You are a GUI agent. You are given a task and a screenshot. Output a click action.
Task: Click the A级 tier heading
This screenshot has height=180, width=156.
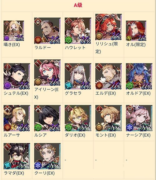click(78, 5)
